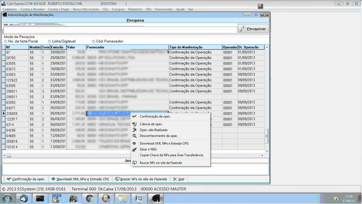362x204 pixels.
Task: Click the search text input field
Action: point(119,30)
